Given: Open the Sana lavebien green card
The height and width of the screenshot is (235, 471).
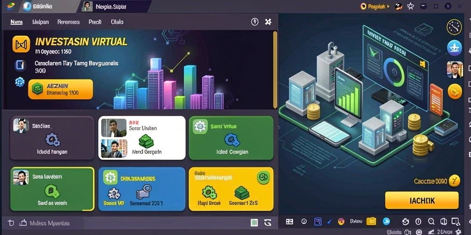Looking at the screenshot, I should tap(52, 189).
